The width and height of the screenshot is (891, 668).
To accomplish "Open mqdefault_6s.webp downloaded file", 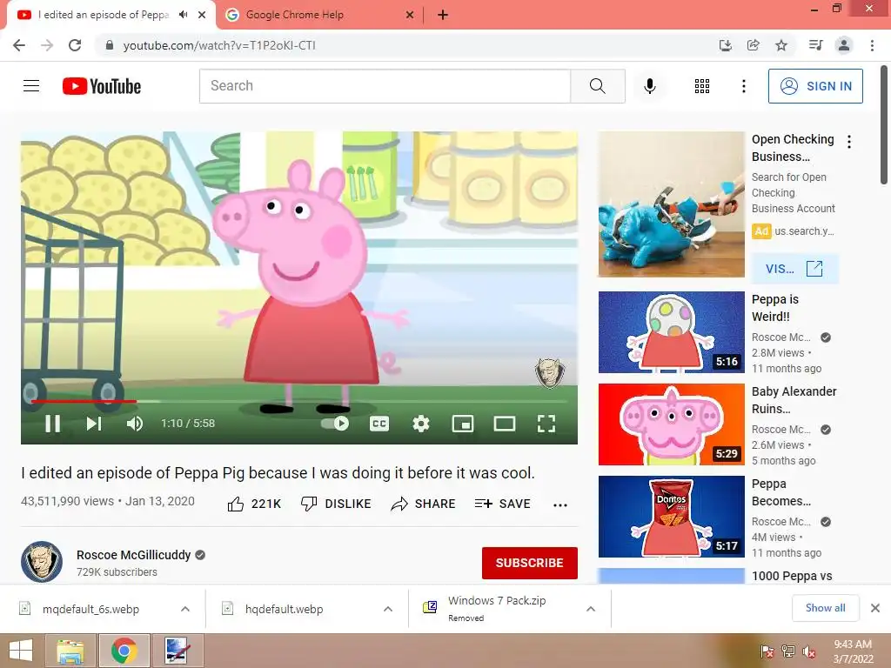I will [90, 609].
